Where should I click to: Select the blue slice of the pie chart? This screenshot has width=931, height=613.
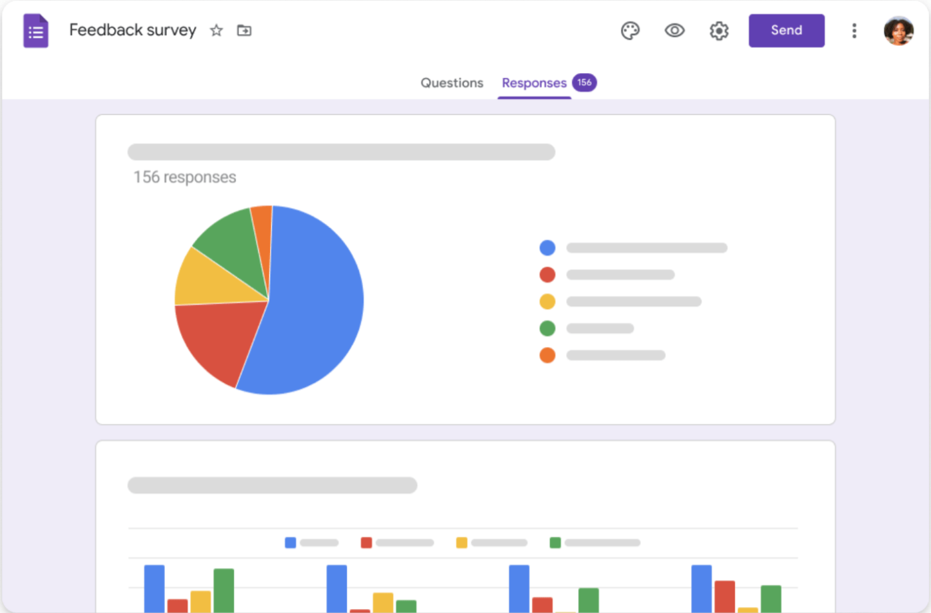(x=313, y=299)
